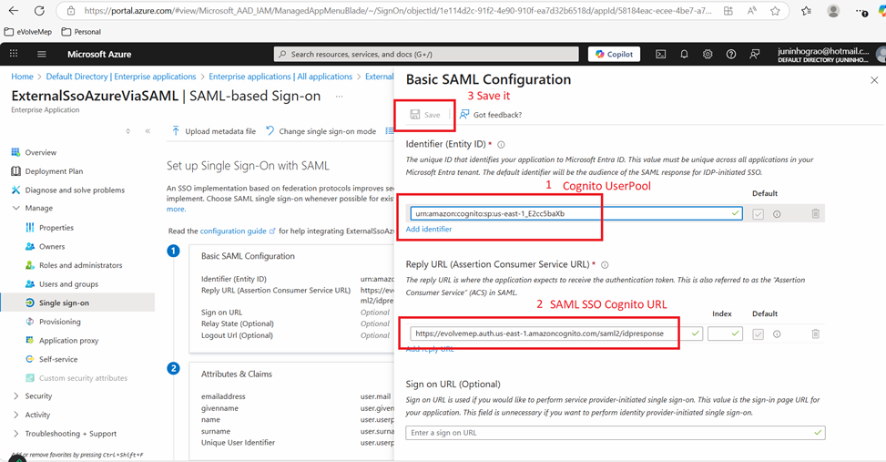886x462 pixels.
Task: Click the info icon in the reply URL row
Action: coord(777,334)
